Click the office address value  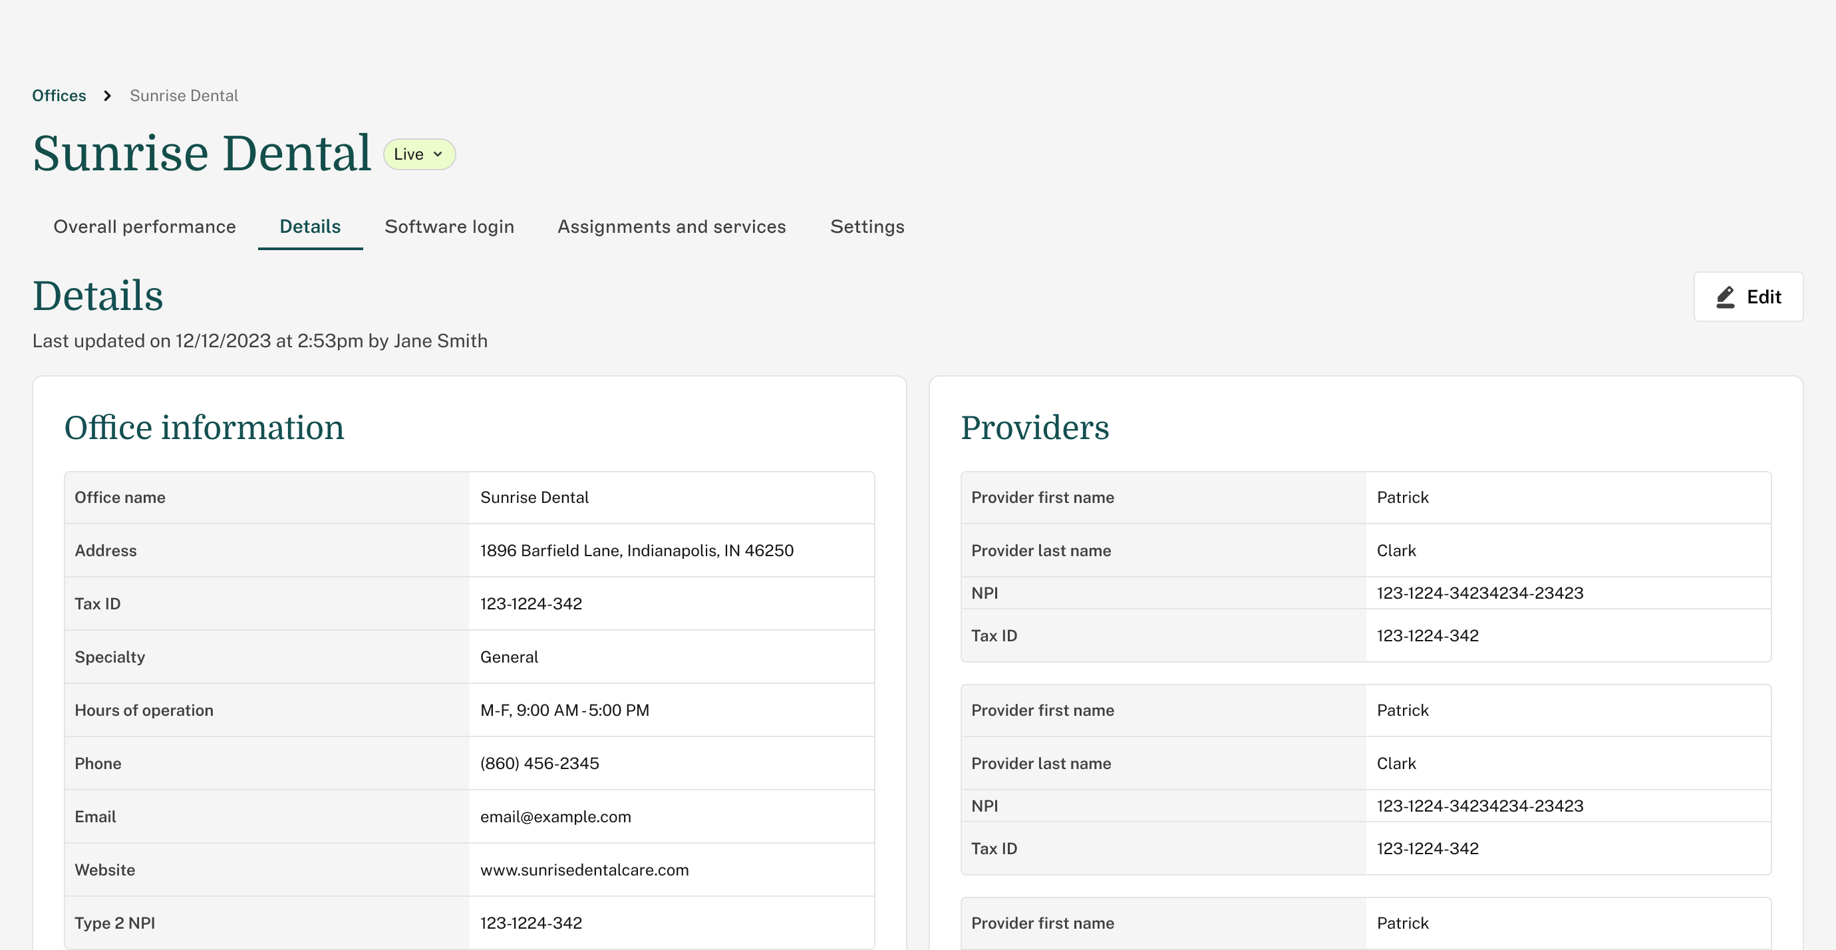tap(637, 550)
